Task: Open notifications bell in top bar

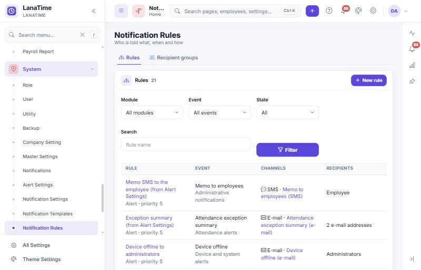Action: point(344,11)
